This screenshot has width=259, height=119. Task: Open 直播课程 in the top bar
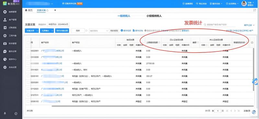(x=188, y=4)
